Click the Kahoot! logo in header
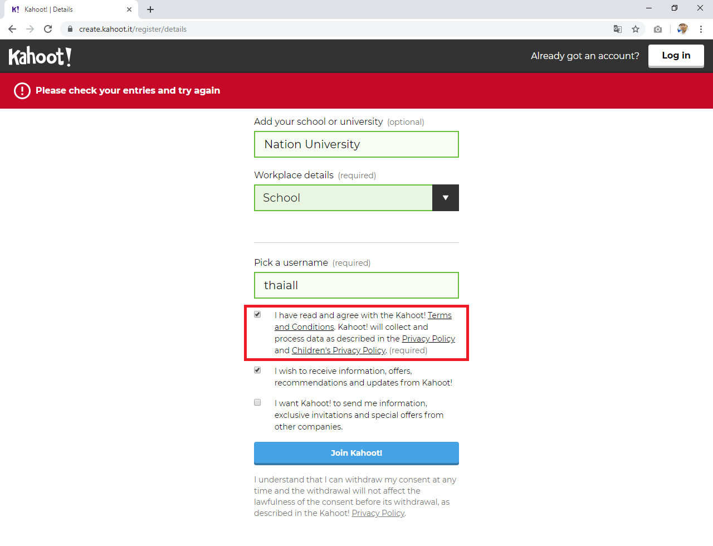The width and height of the screenshot is (713, 546). pos(40,56)
